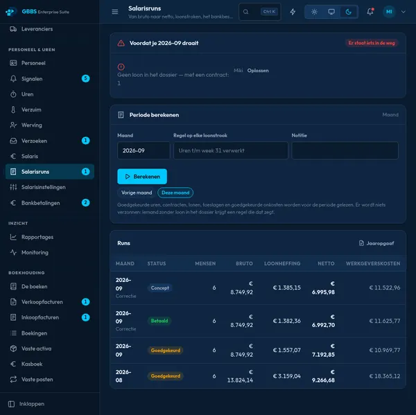Click the Goedgekeurd badge of 2026-08
This screenshot has height=415, width=416.
click(x=165, y=376)
